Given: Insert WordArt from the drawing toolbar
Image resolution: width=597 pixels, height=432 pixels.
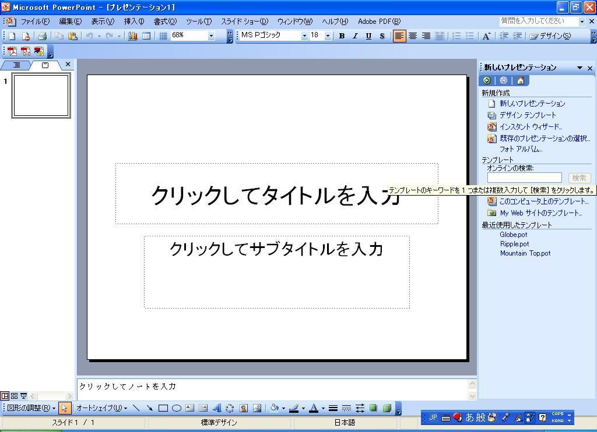Looking at the screenshot, I should [217, 408].
